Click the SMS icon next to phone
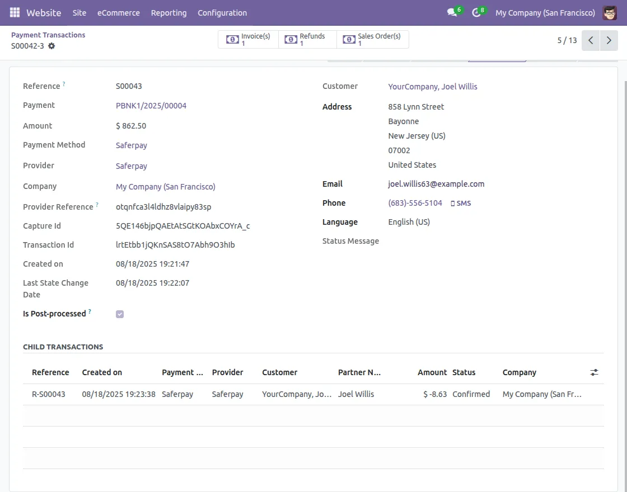This screenshot has width=627, height=492. pyautogui.click(x=461, y=204)
